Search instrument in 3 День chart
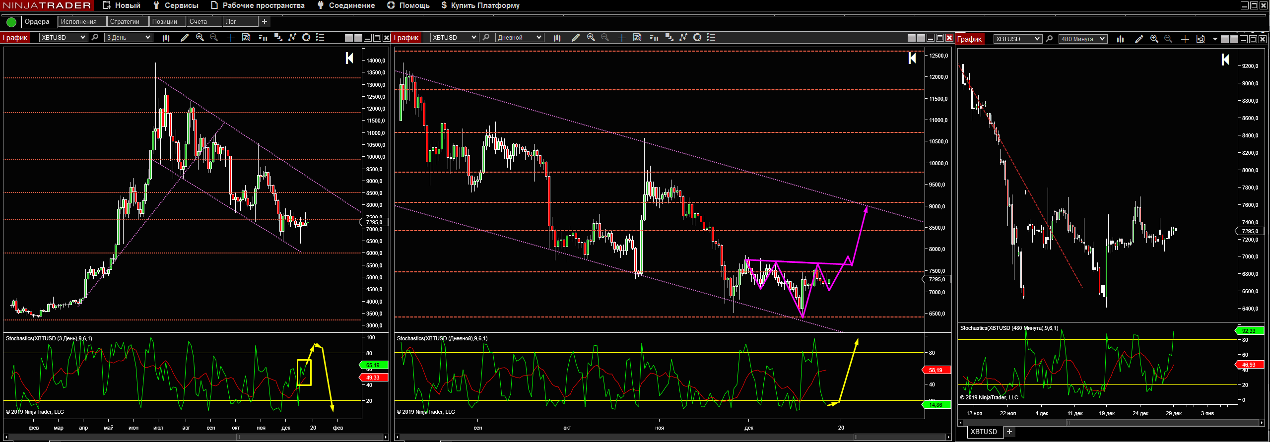The height and width of the screenshot is (442, 1270). (95, 38)
